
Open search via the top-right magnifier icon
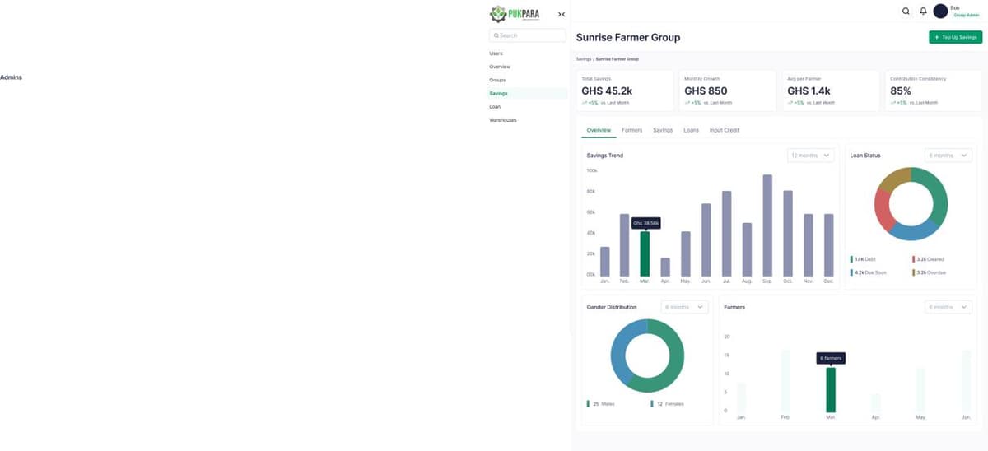coord(906,12)
